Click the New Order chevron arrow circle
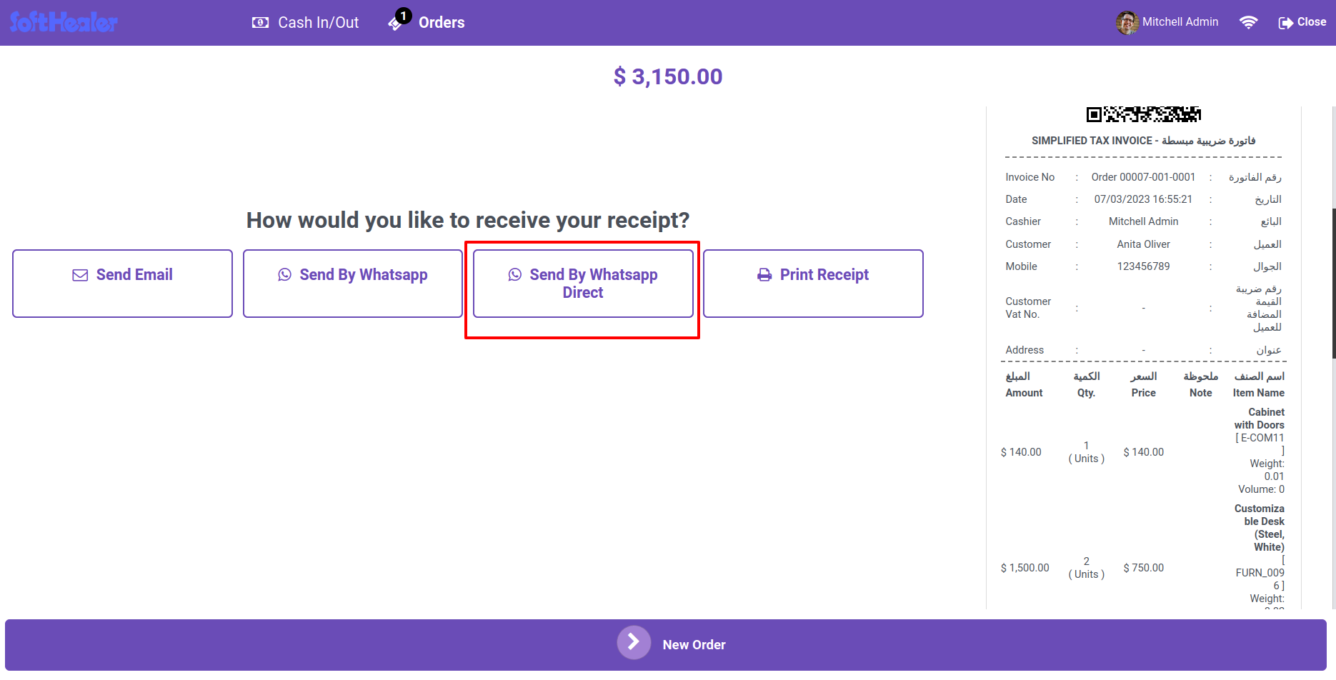This screenshot has height=680, width=1336. [634, 643]
